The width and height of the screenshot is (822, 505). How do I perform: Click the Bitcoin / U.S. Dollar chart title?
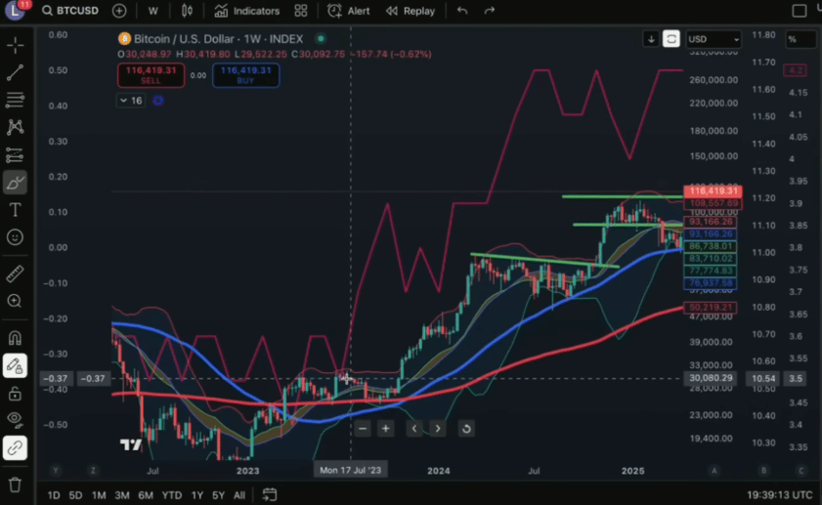click(218, 39)
